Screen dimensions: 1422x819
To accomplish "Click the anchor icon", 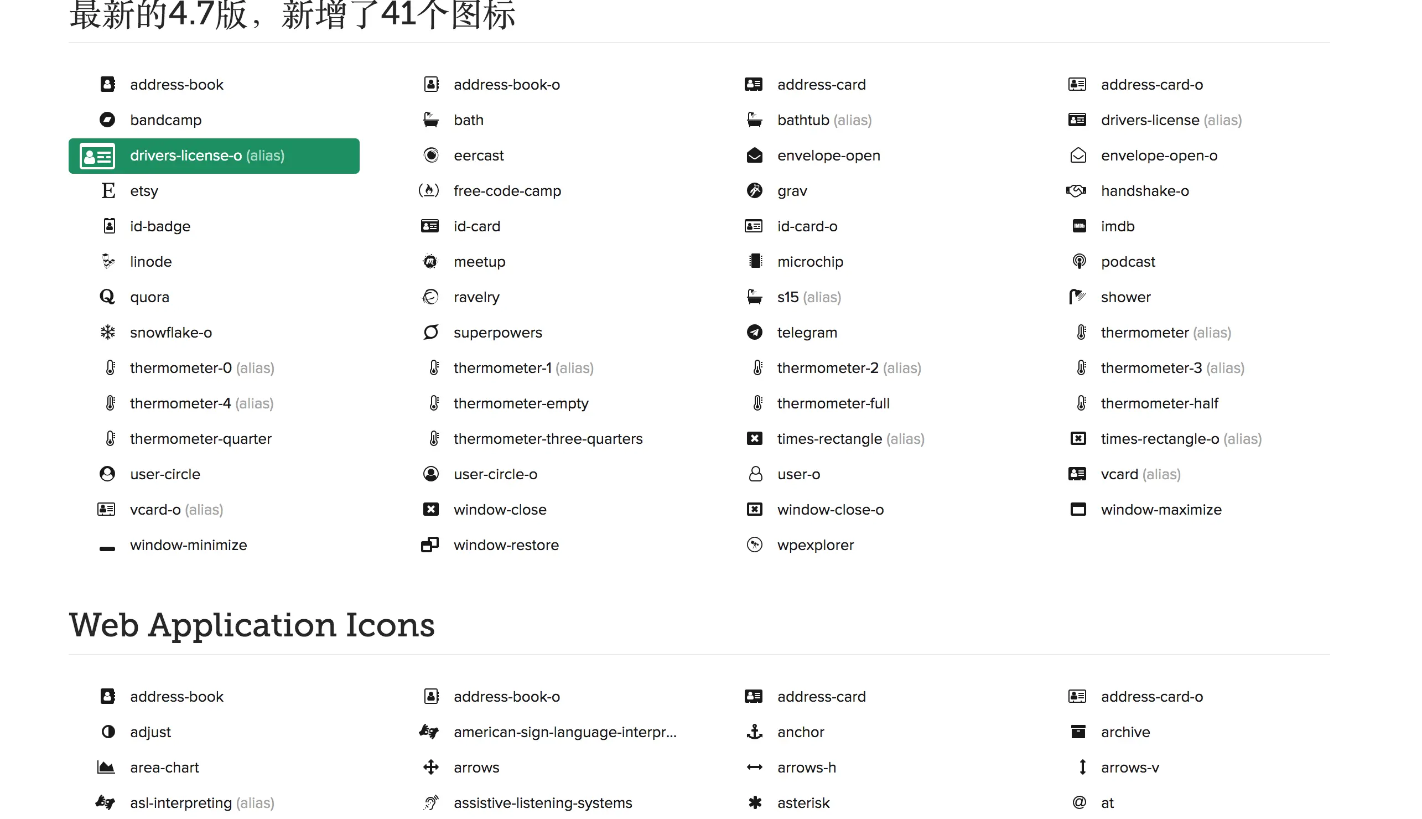I will coord(754,732).
